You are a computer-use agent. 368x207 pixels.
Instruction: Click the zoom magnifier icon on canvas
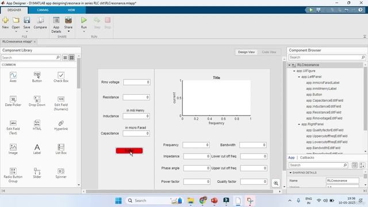point(276,183)
